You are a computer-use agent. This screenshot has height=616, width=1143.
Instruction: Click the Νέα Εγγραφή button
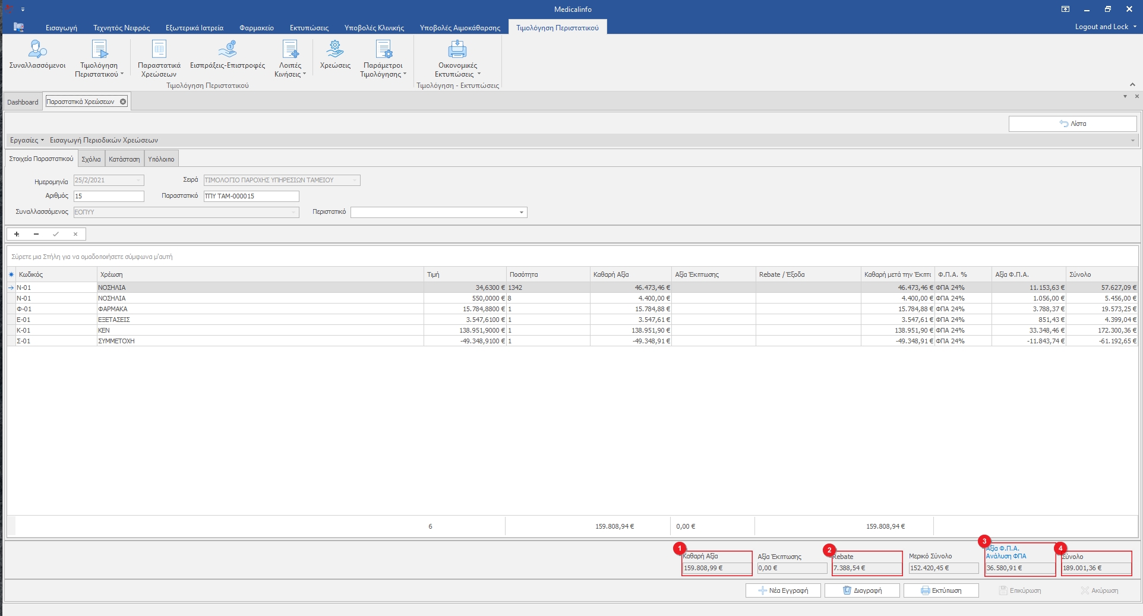pos(783,590)
